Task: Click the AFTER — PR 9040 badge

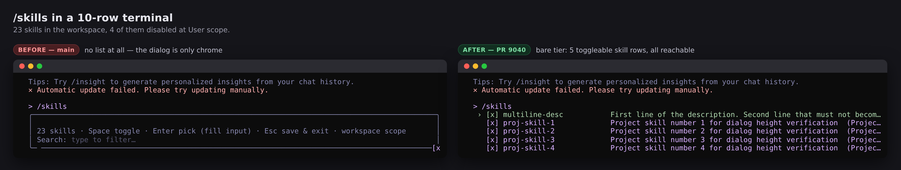Action: point(494,50)
